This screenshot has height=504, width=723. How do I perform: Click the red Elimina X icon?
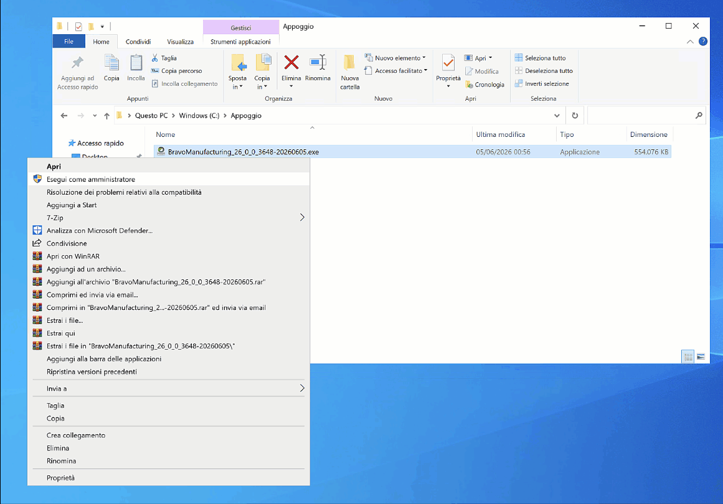point(291,62)
